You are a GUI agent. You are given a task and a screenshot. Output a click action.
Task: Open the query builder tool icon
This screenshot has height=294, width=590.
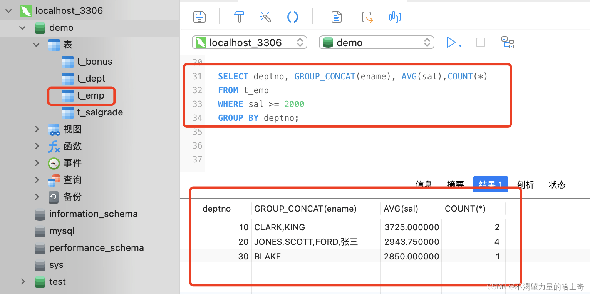point(239,17)
